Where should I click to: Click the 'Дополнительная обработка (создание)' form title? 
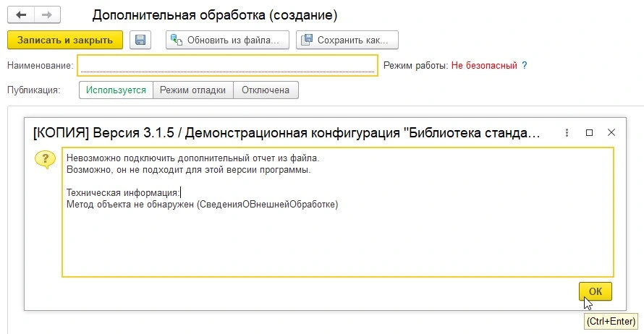click(x=214, y=14)
